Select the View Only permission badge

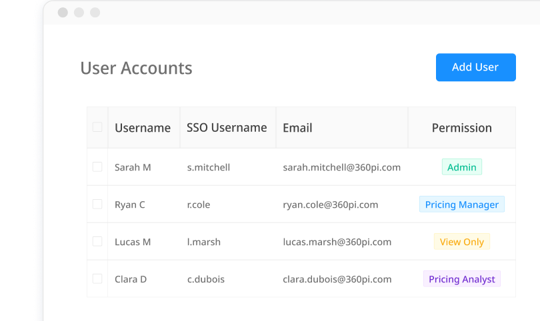point(461,242)
